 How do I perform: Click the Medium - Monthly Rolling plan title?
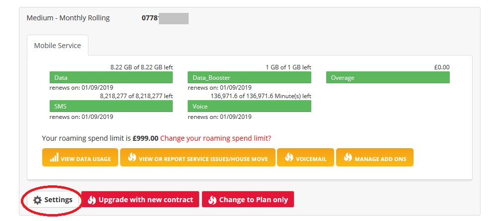pyautogui.click(x=68, y=18)
